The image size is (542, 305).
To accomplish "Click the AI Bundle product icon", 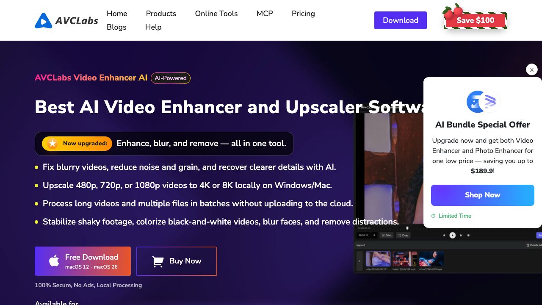I will click(x=483, y=101).
